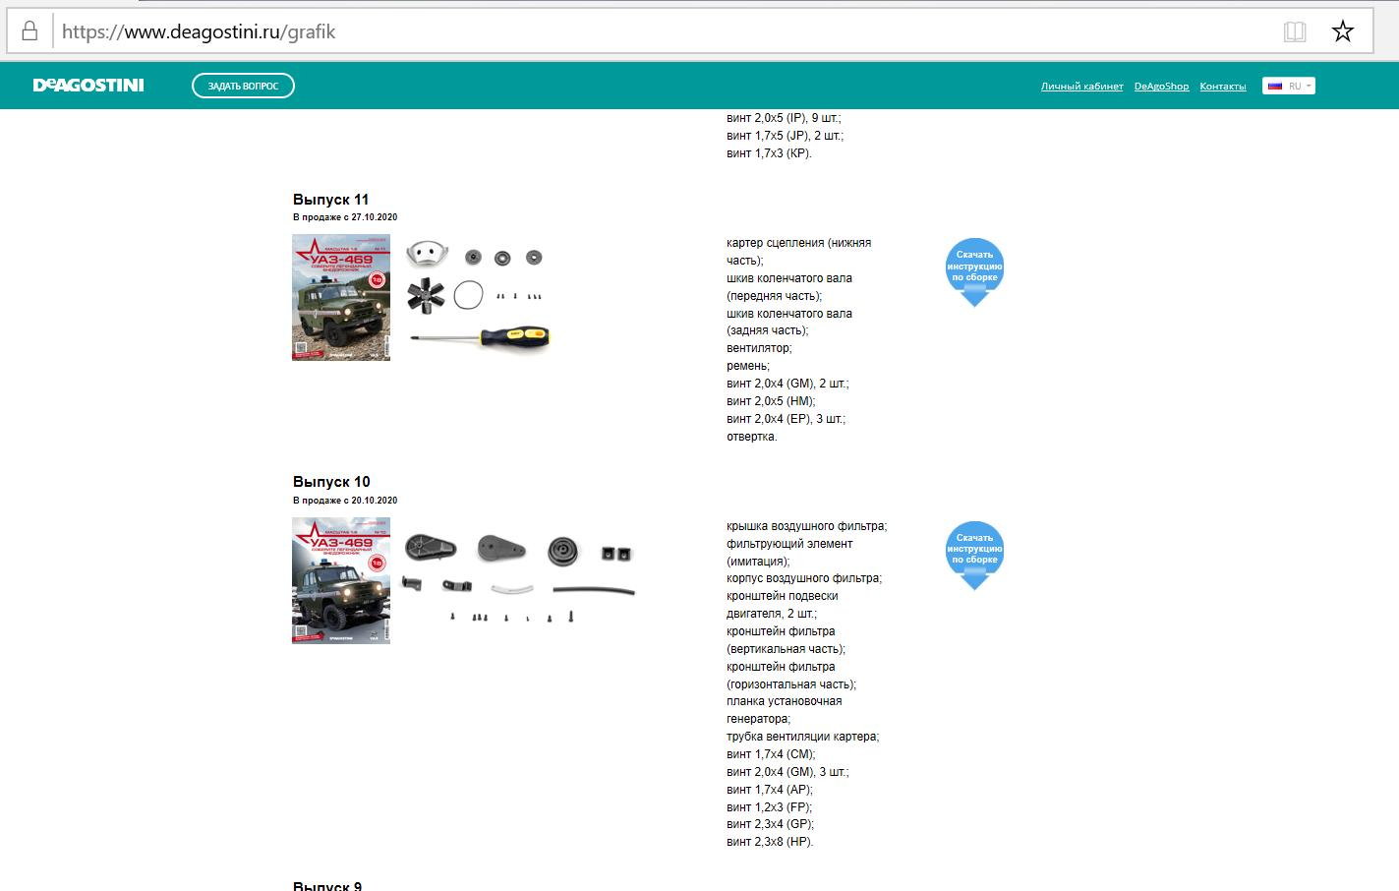Click 'винт 1,7x3 (KP).' text
The height and width of the screenshot is (891, 1399).
point(769,153)
